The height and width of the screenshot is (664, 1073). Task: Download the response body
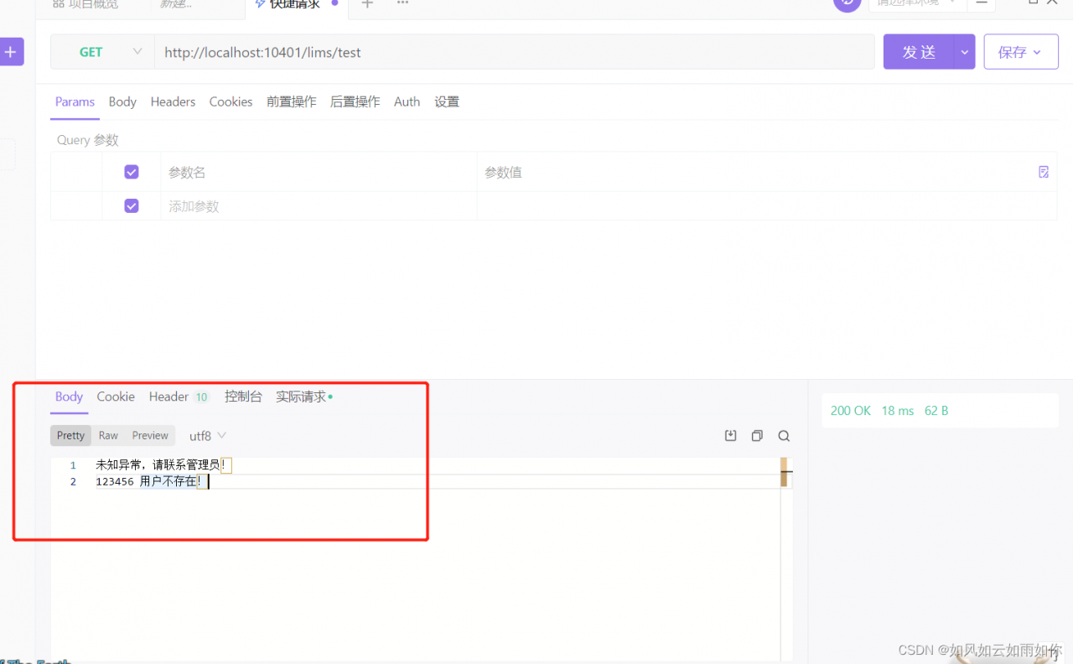[730, 435]
